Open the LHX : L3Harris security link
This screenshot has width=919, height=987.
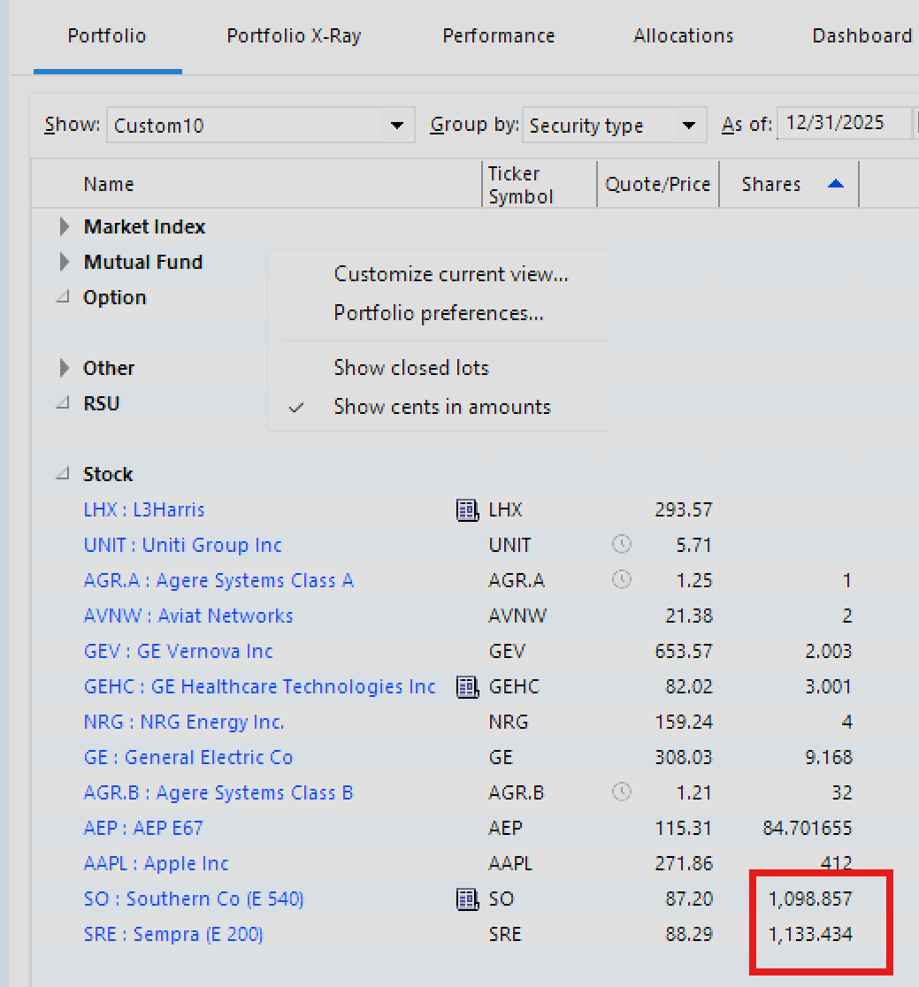pos(144,509)
